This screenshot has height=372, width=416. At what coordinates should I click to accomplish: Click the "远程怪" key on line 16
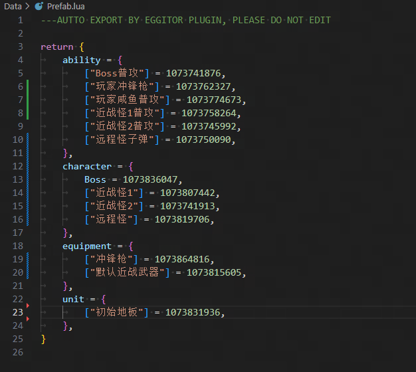(111, 219)
